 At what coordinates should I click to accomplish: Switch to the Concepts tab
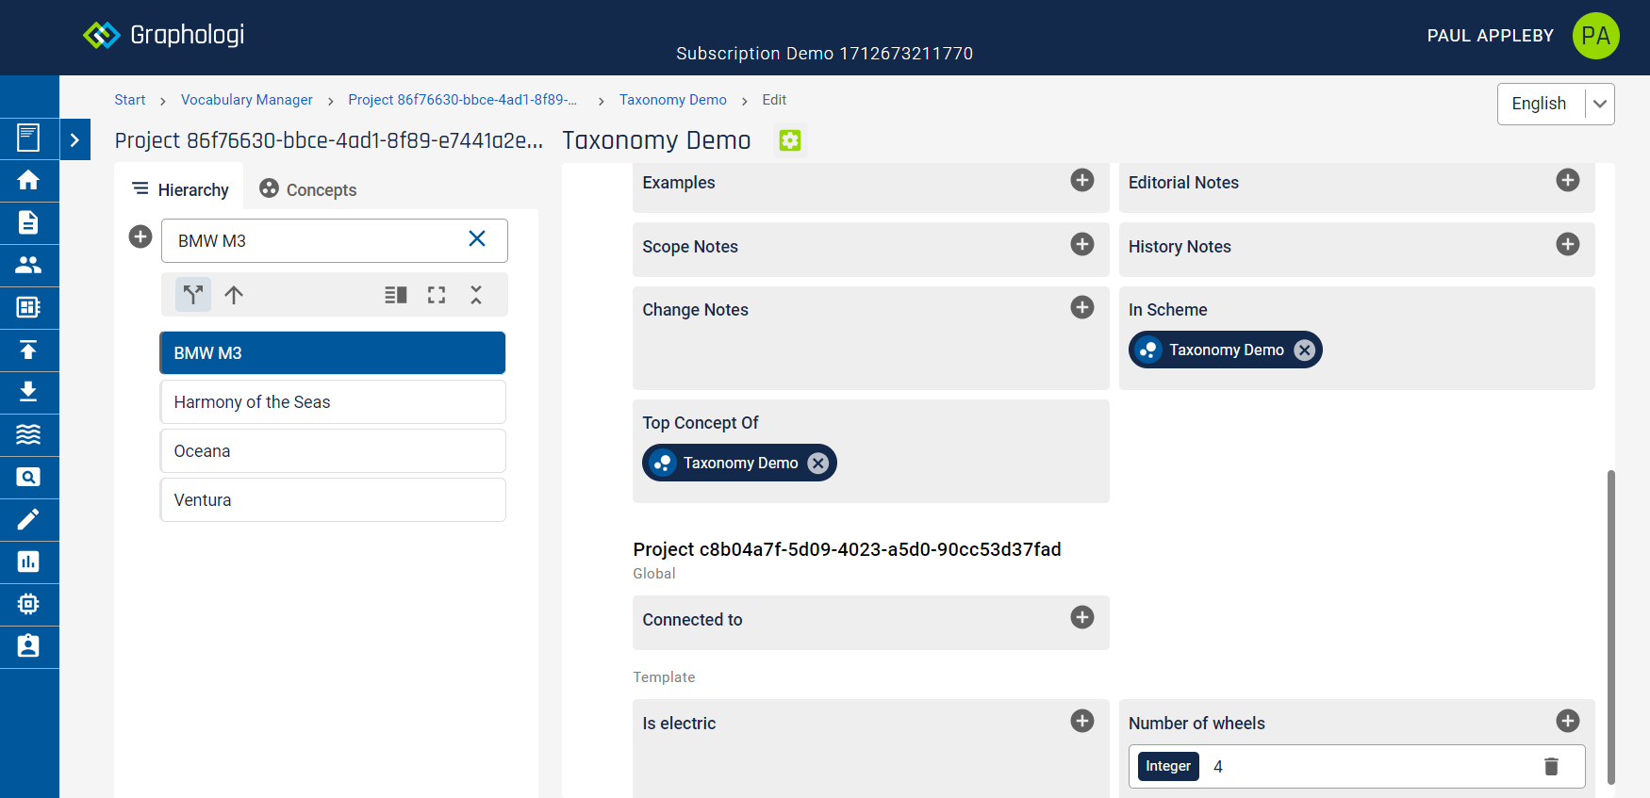coord(308,189)
